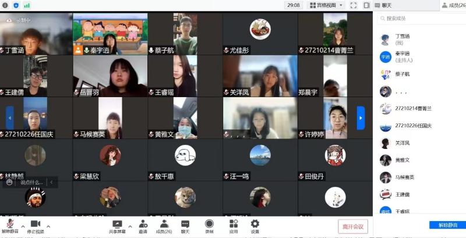
Task: Click the Invite (邀请) icon
Action: pos(143,226)
